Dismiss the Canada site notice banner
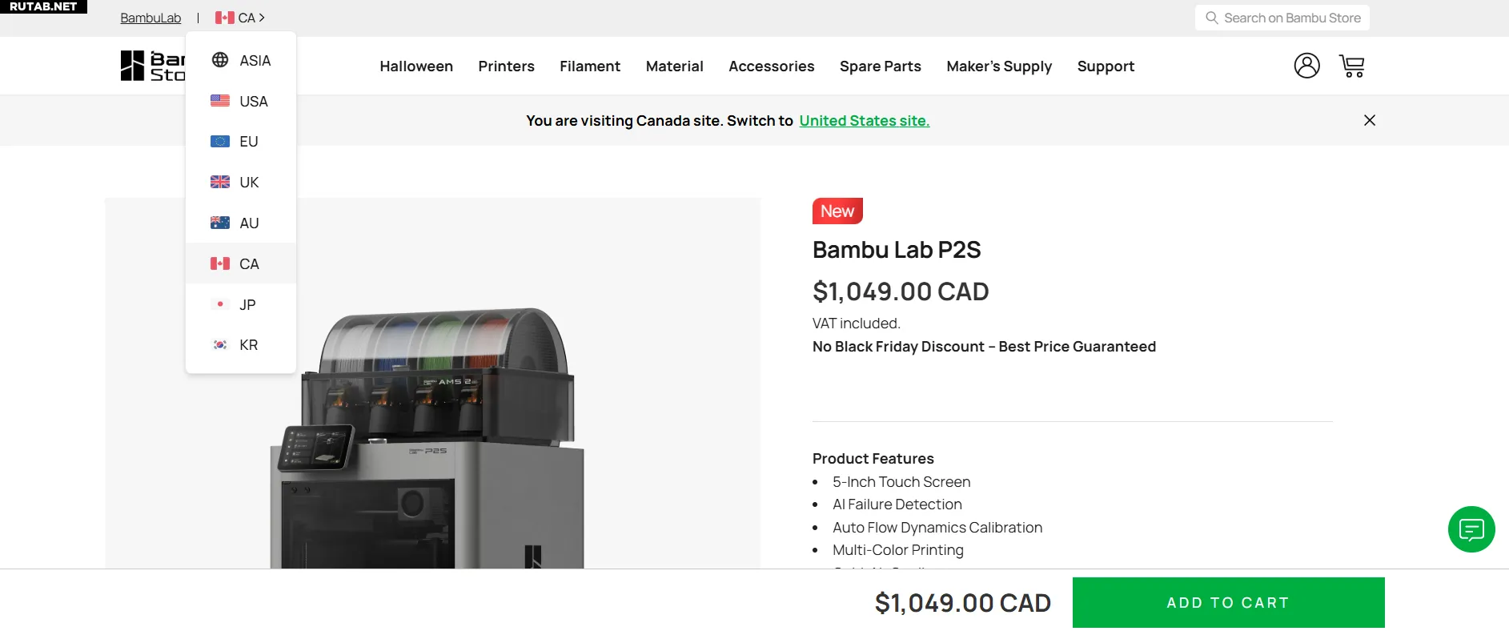The image size is (1509, 631). coord(1369,120)
